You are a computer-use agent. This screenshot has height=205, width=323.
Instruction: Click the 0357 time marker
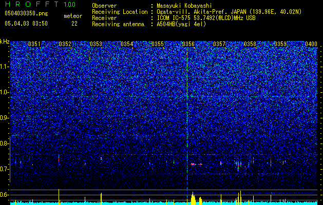coord(219,44)
